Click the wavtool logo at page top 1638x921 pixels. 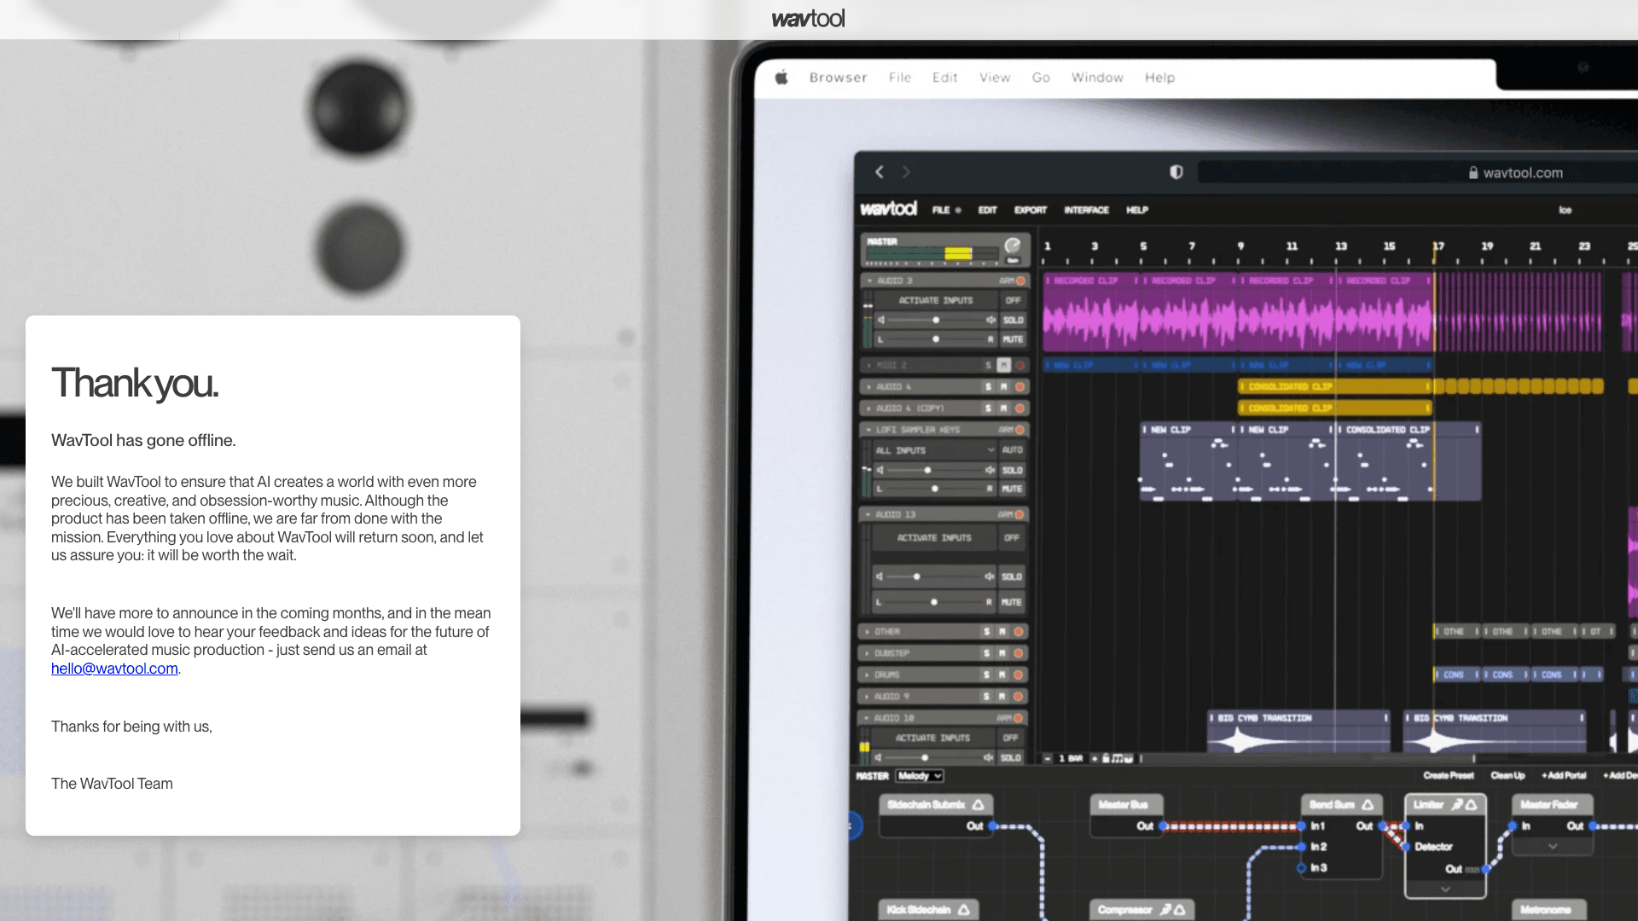pyautogui.click(x=808, y=19)
